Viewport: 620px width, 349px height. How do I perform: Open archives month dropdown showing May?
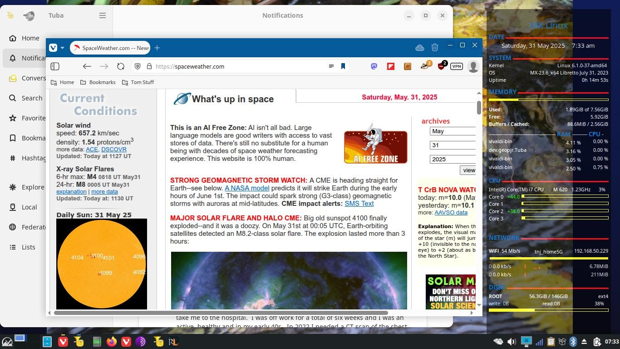pyautogui.click(x=453, y=131)
